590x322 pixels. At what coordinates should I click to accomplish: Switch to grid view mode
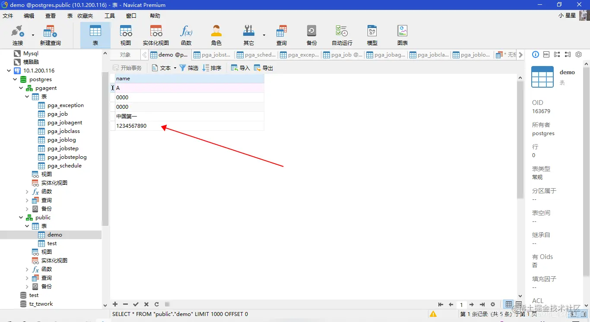click(509, 305)
